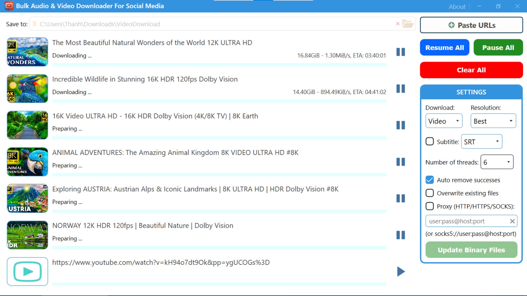
Task: Uncheck Auto remove successes
Action: click(430, 180)
